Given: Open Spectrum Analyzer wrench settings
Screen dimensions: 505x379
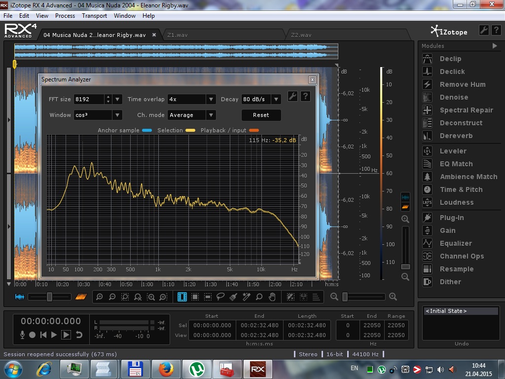Looking at the screenshot, I should coord(292,96).
